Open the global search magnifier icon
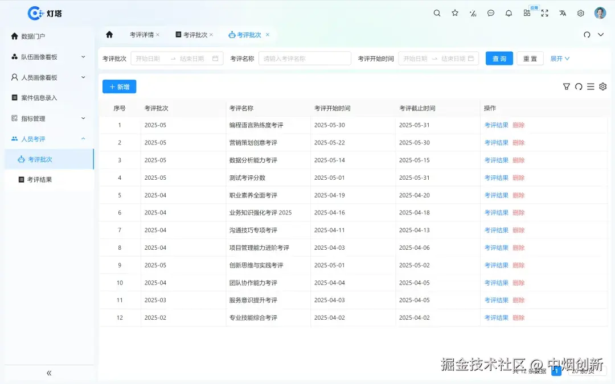This screenshot has height=384, width=615. pos(437,13)
